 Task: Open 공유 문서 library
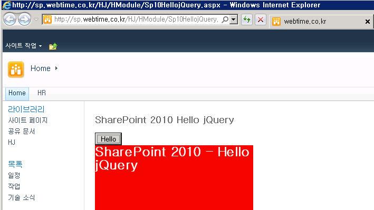(22, 131)
